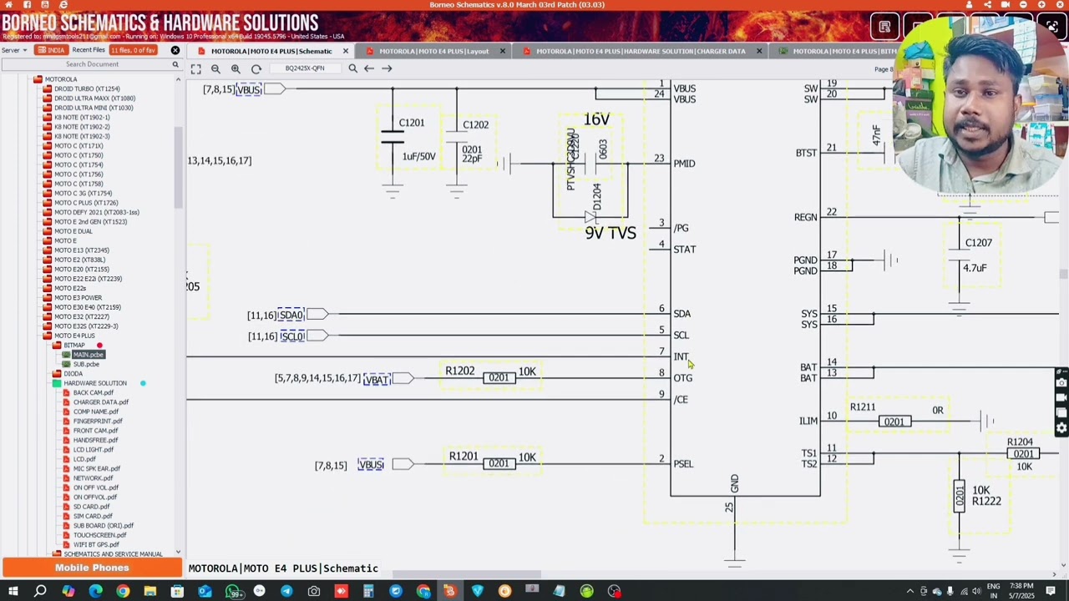Zoom in on the schematic
This screenshot has height=601, width=1069.
tap(236, 69)
